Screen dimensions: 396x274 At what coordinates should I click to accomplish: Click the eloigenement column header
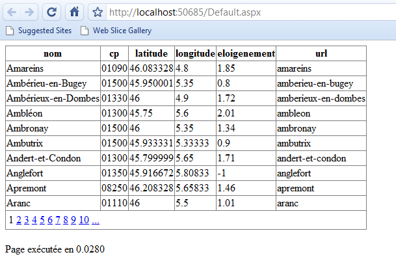(x=246, y=53)
